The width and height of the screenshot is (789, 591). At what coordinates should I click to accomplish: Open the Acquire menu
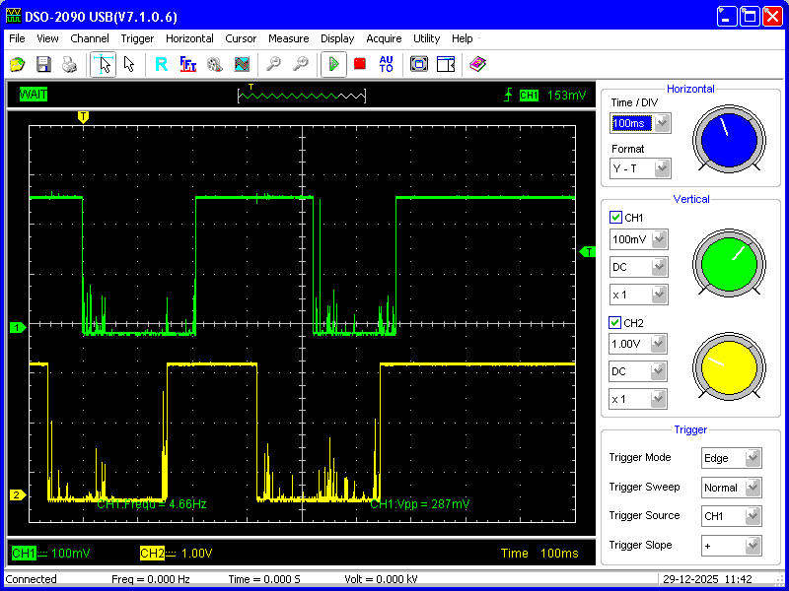[384, 38]
